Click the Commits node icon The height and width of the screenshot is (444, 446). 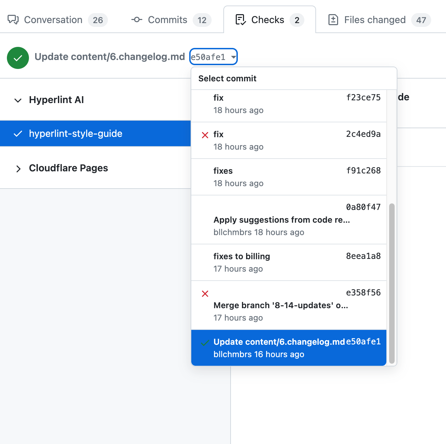pyautogui.click(x=137, y=20)
